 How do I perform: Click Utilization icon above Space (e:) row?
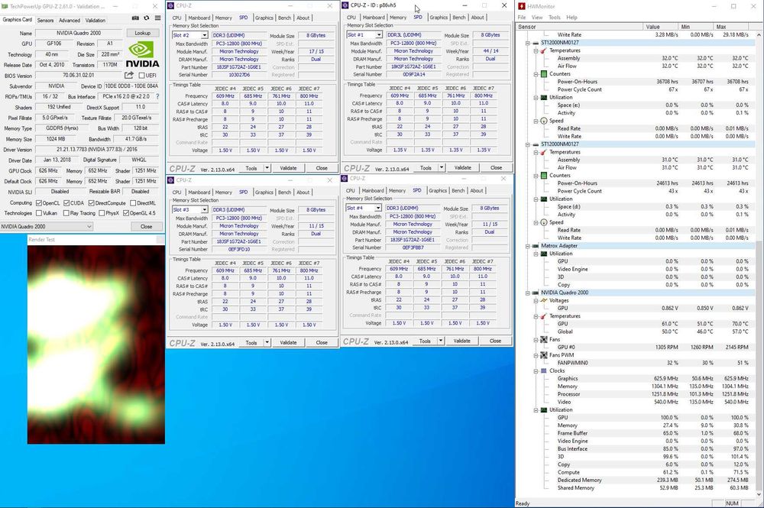click(544, 98)
